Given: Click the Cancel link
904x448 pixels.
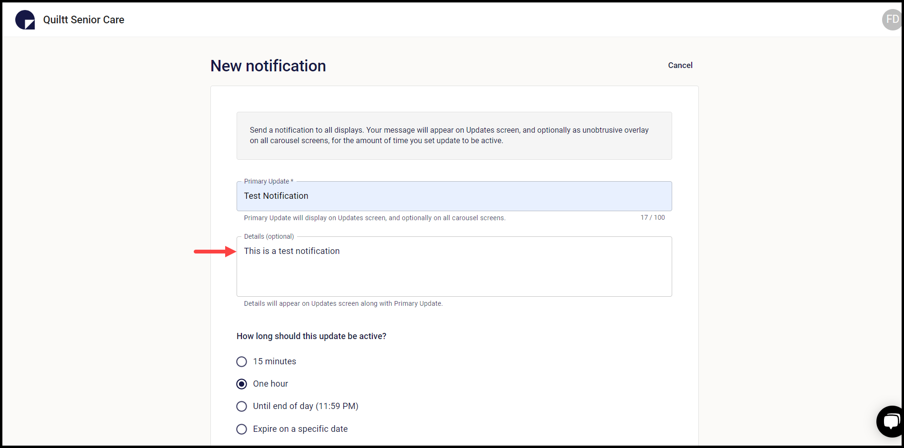Looking at the screenshot, I should tap(680, 65).
